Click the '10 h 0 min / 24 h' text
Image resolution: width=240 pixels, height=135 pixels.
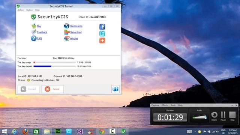tap(84, 66)
